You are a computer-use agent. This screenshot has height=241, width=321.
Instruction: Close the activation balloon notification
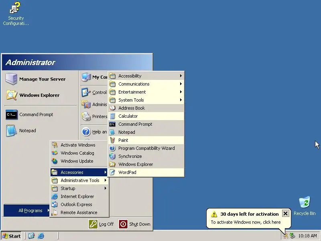point(285,214)
